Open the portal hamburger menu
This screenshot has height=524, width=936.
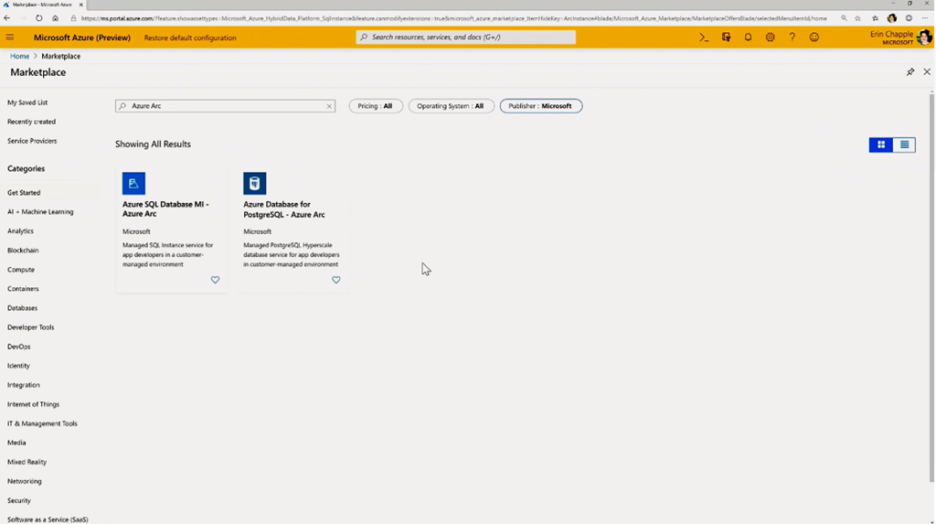pos(10,37)
